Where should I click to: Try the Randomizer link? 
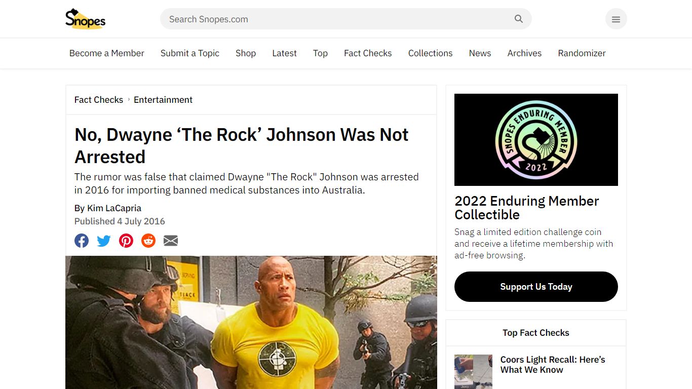pyautogui.click(x=582, y=53)
